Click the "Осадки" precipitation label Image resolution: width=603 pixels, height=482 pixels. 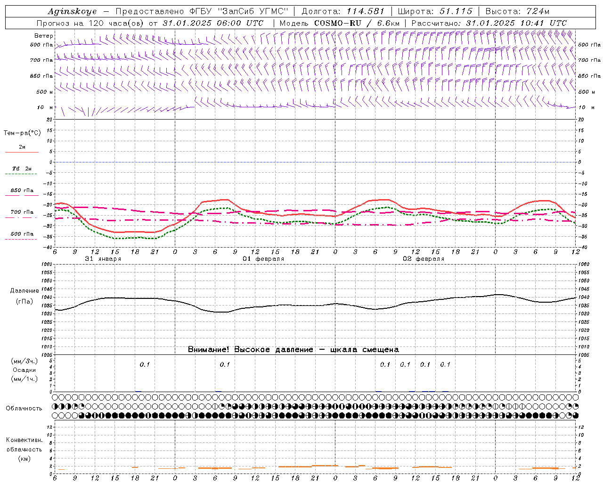click(x=24, y=370)
